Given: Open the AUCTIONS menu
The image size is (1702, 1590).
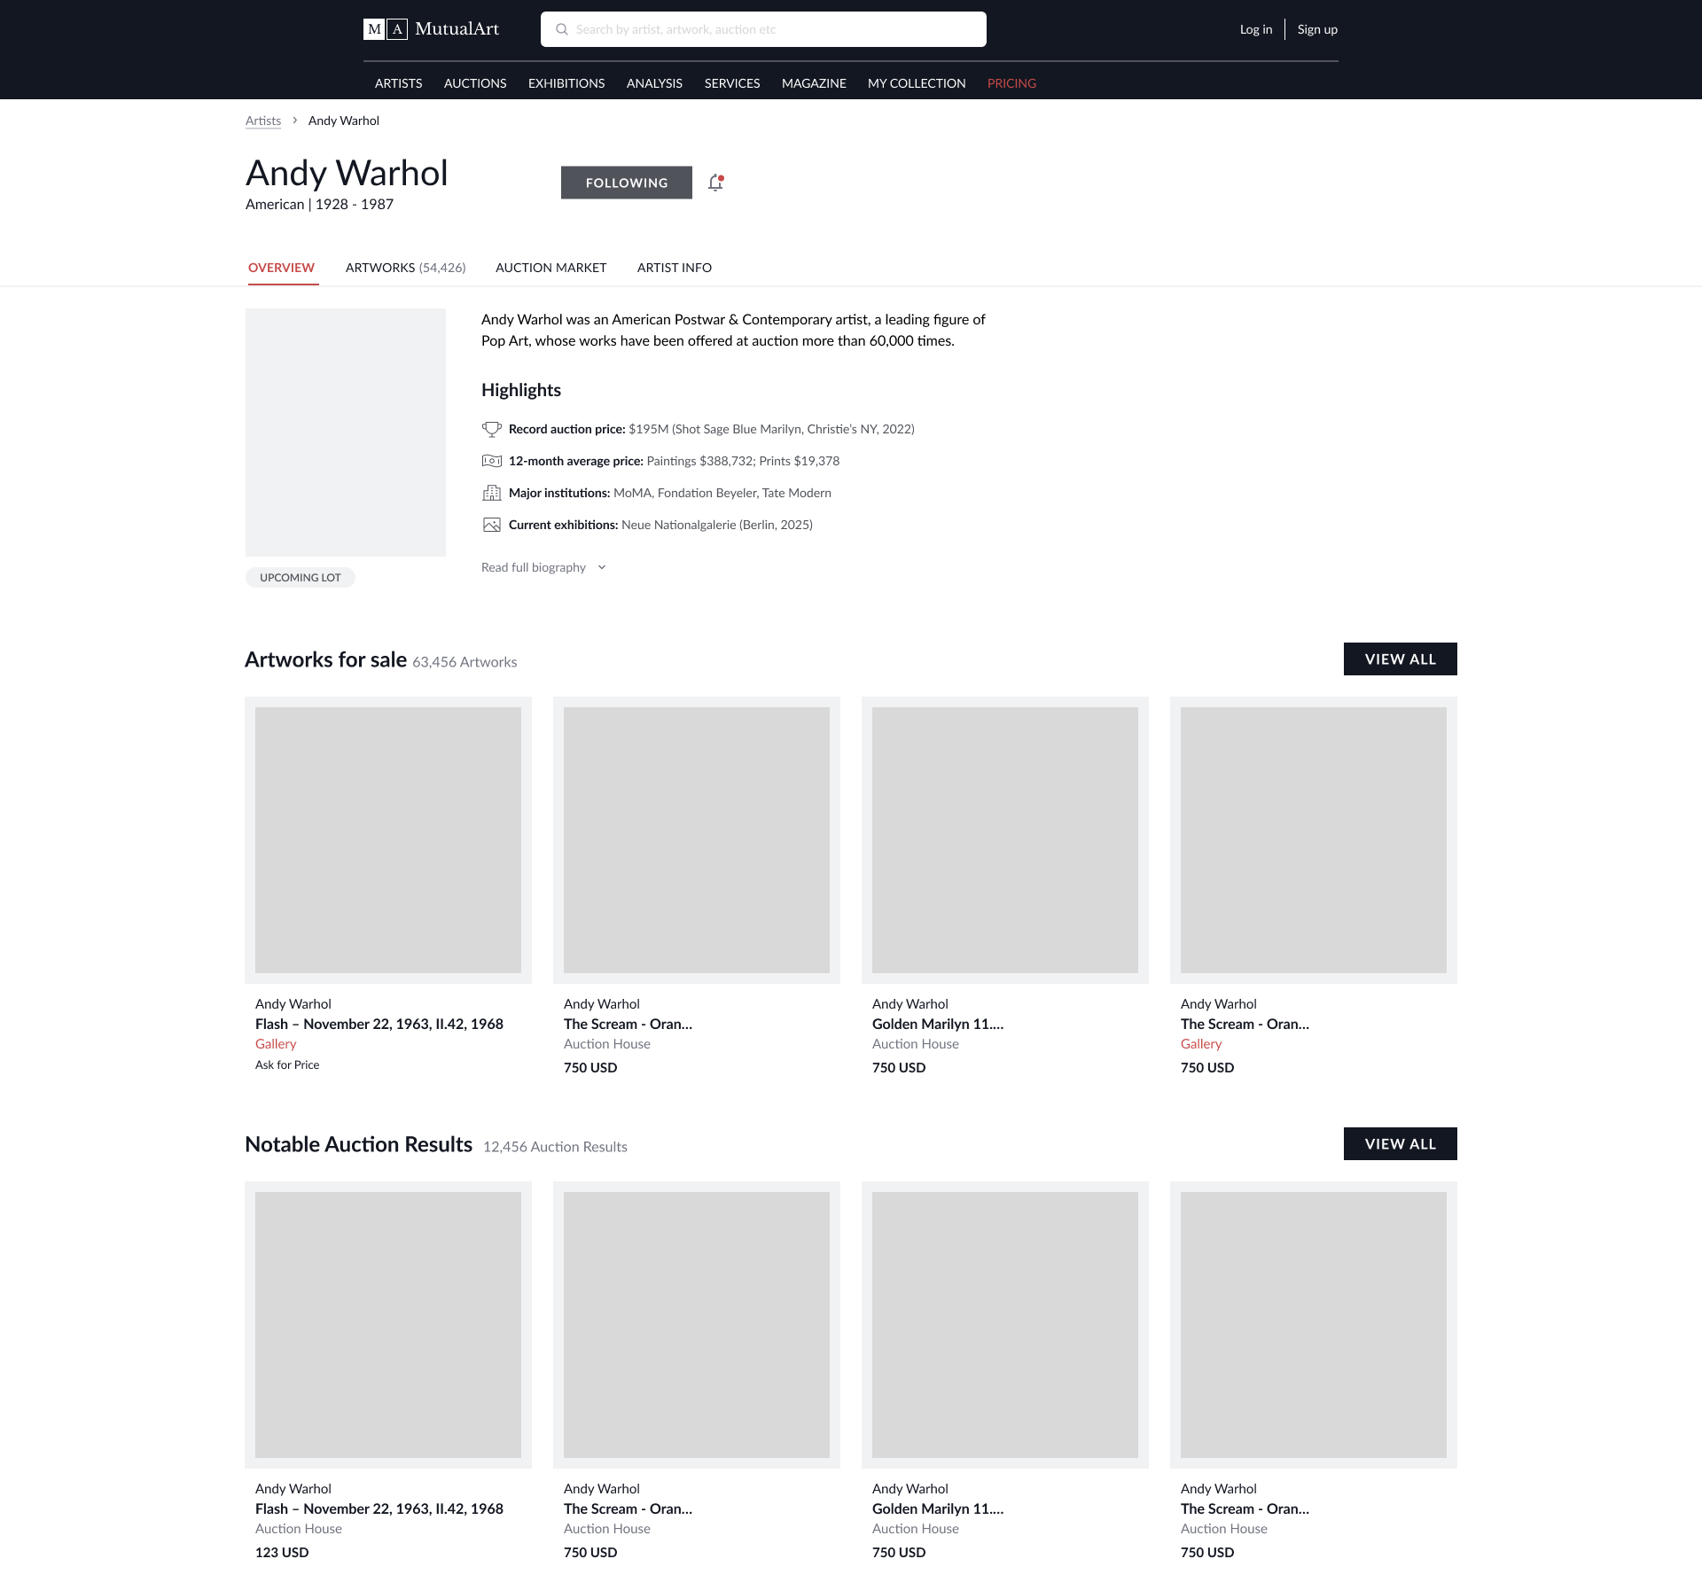Looking at the screenshot, I should pyautogui.click(x=475, y=83).
